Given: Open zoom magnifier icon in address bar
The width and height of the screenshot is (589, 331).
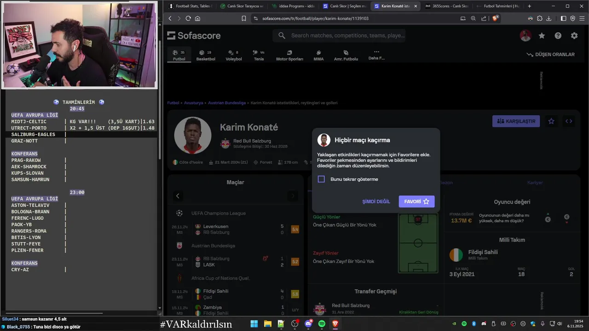Looking at the screenshot, I should tap(473, 18).
